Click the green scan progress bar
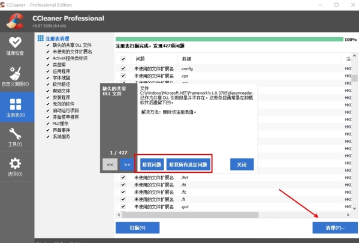Viewport: 359px width, 243px height. (x=230, y=40)
